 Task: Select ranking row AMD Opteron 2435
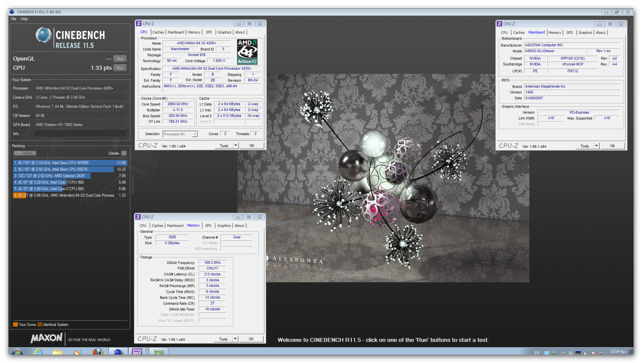70,176
